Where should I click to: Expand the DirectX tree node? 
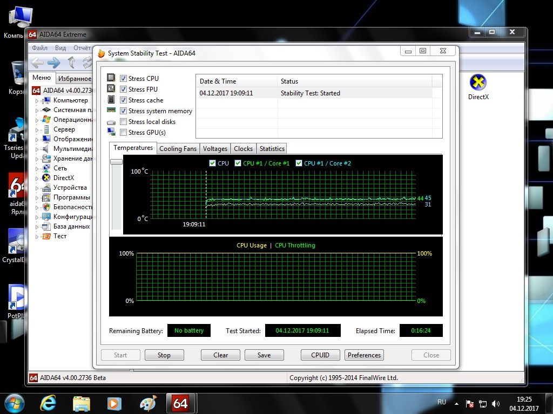tap(37, 178)
